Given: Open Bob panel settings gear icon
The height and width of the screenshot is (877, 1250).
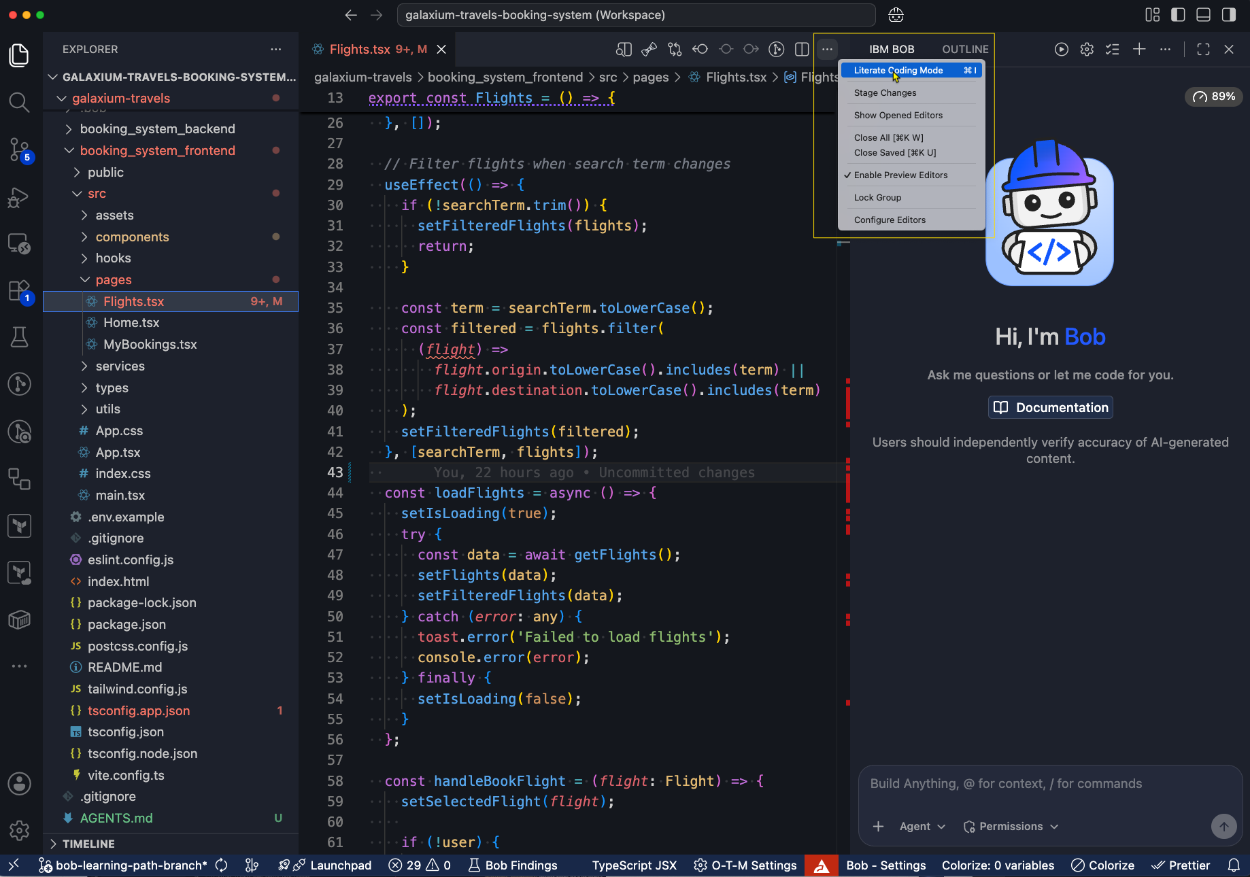Looking at the screenshot, I should coord(1087,49).
